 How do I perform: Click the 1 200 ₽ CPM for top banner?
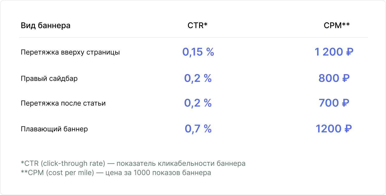click(334, 52)
